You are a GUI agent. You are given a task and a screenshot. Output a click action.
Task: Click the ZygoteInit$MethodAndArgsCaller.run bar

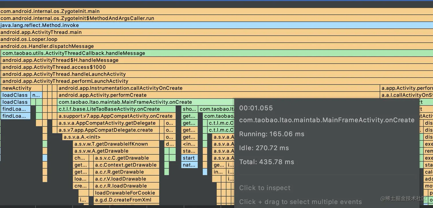(x=216, y=18)
